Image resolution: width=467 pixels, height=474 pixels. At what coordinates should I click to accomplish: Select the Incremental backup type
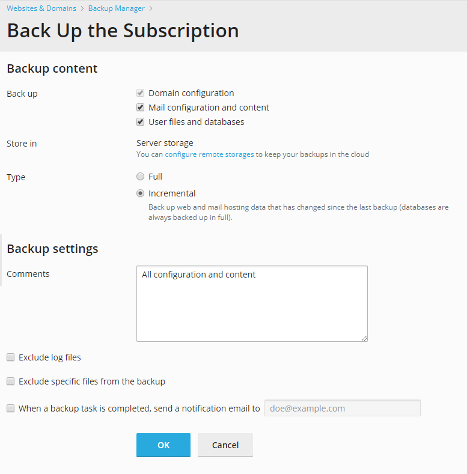(140, 193)
